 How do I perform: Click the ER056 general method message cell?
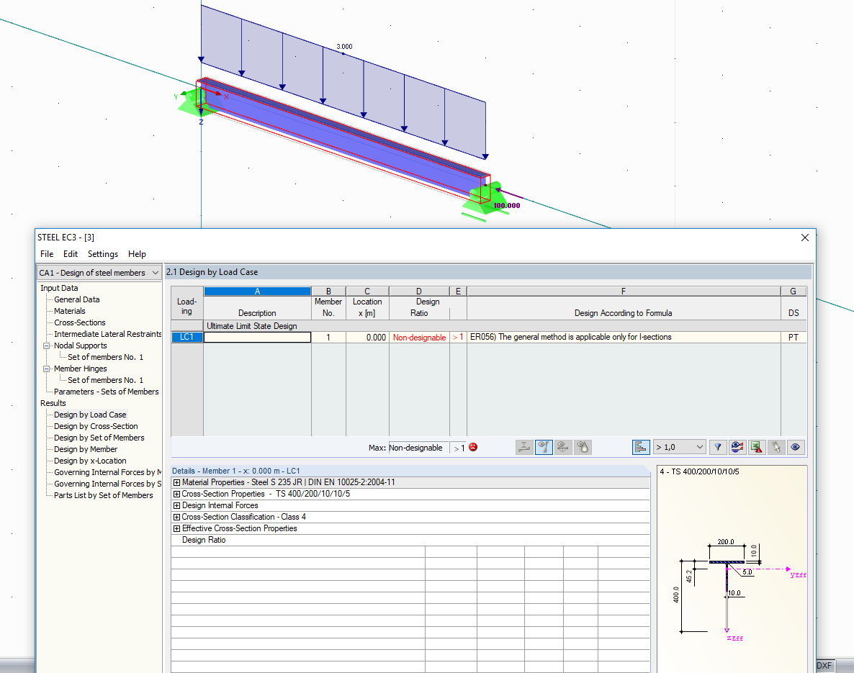624,337
